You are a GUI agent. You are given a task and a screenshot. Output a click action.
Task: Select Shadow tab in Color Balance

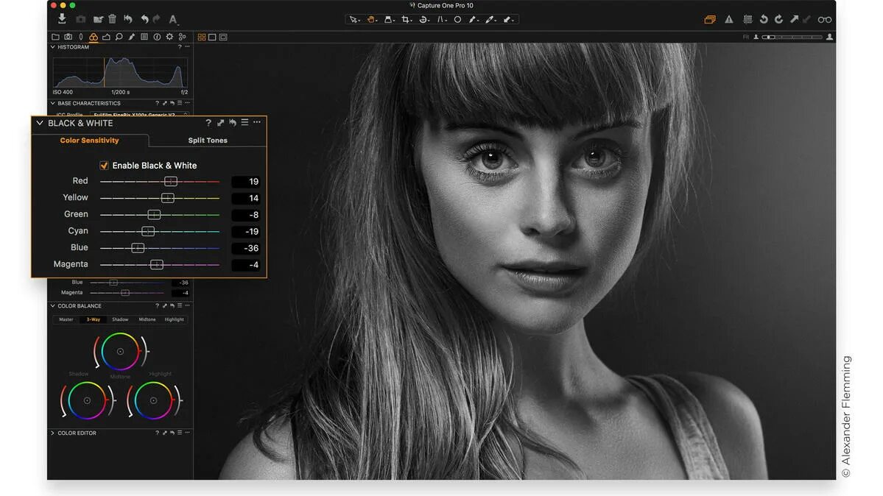pyautogui.click(x=120, y=320)
